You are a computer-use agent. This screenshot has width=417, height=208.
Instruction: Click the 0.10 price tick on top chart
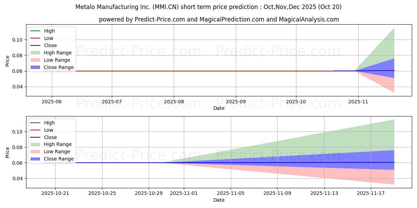[x=18, y=40]
